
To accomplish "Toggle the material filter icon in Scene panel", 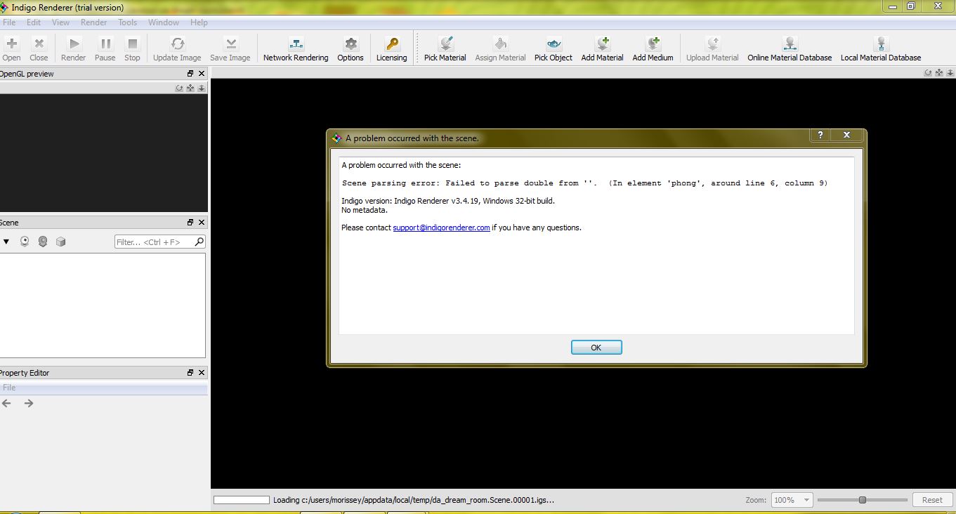I will coord(43,242).
